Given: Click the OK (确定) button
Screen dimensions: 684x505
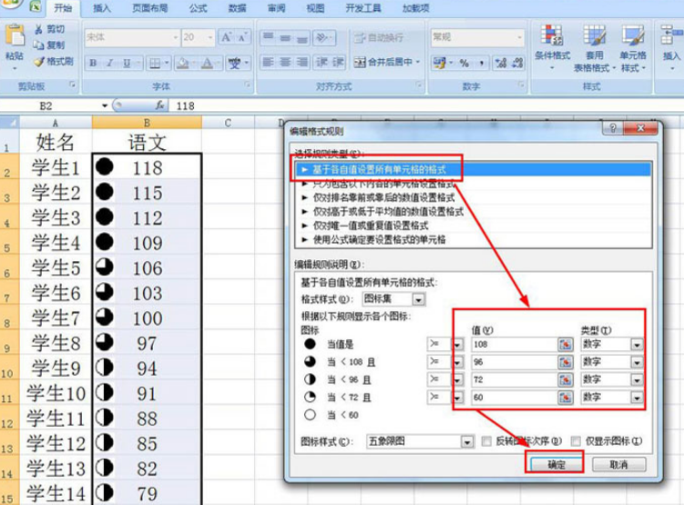Looking at the screenshot, I should pos(556,464).
